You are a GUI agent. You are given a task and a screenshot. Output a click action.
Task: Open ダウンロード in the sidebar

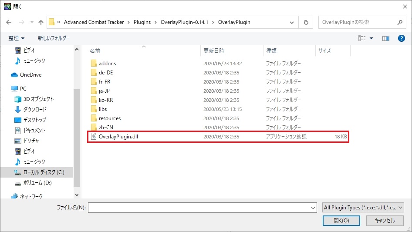click(30, 109)
